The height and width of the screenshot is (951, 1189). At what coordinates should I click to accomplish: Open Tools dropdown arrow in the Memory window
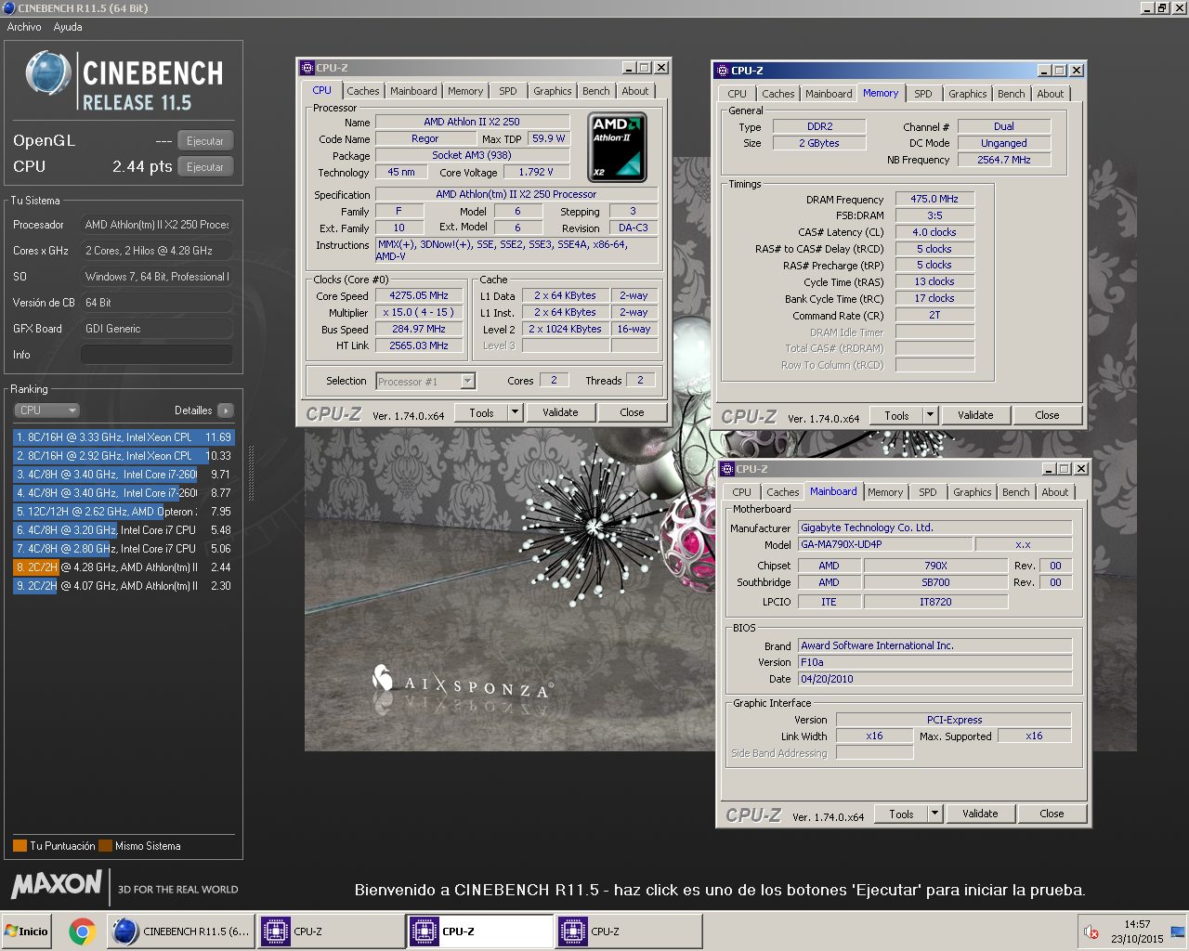pos(931,416)
